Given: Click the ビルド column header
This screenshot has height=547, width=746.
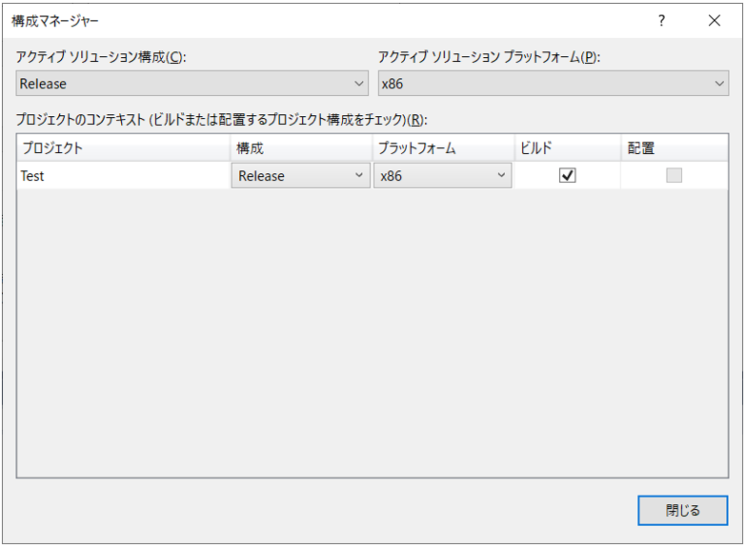Looking at the screenshot, I should coord(568,148).
